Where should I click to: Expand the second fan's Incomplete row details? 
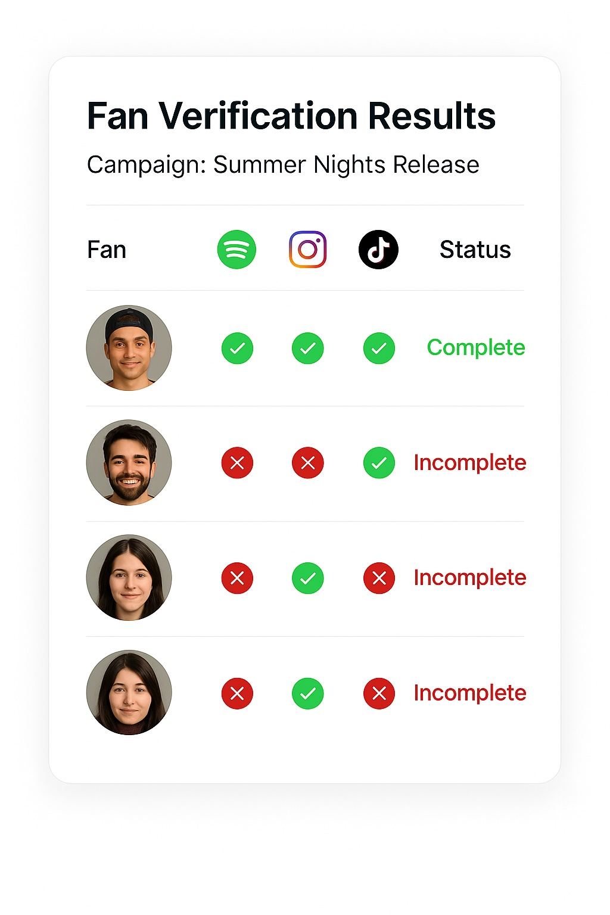point(469,463)
